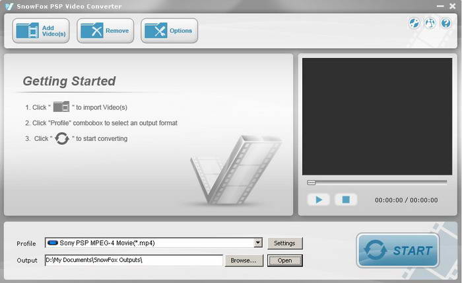The height and width of the screenshot is (283, 462).
Task: Click the step 2 Profile combobox instruction
Action: tap(102, 123)
